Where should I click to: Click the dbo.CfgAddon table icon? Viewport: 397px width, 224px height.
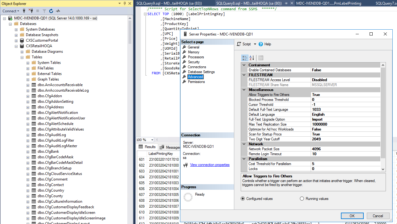click(34, 96)
